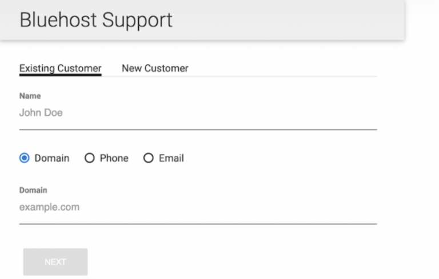Click the 'Email' text beside its radio
Viewport: 439px width, 279px height.
[x=171, y=158]
